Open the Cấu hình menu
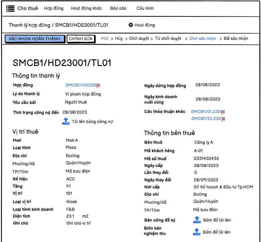Viewport: 261px width, 242px height. tap(145, 8)
